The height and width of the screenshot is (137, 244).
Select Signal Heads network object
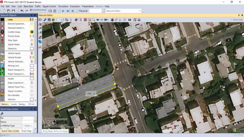coord(14,45)
